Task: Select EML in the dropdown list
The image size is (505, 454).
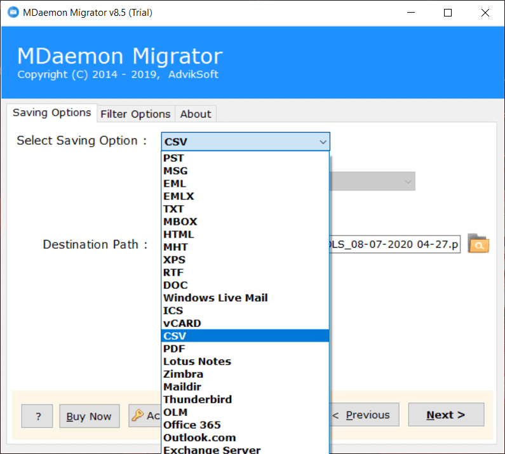Action: coord(245,184)
